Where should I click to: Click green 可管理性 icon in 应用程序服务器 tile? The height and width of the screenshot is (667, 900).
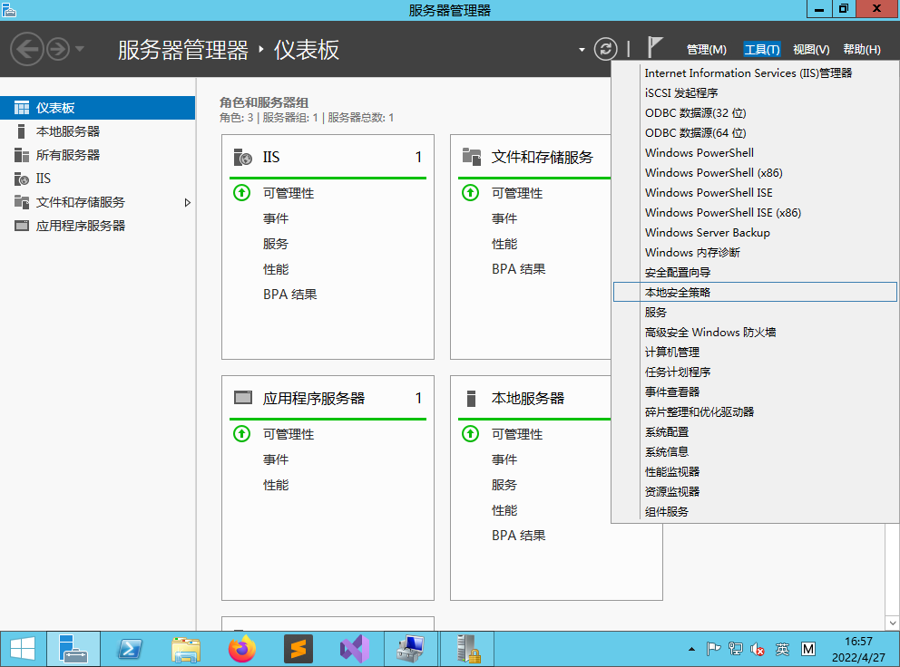(x=241, y=433)
